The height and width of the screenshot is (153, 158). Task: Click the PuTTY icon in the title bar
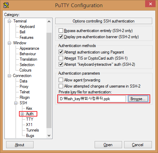click(6, 5)
